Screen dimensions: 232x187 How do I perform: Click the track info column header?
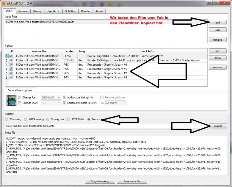click(147, 51)
